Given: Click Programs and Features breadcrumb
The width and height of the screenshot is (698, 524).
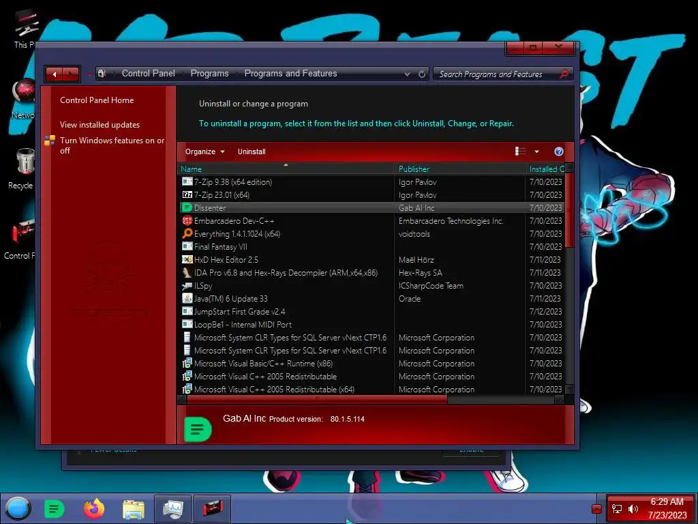Looking at the screenshot, I should click(x=290, y=74).
